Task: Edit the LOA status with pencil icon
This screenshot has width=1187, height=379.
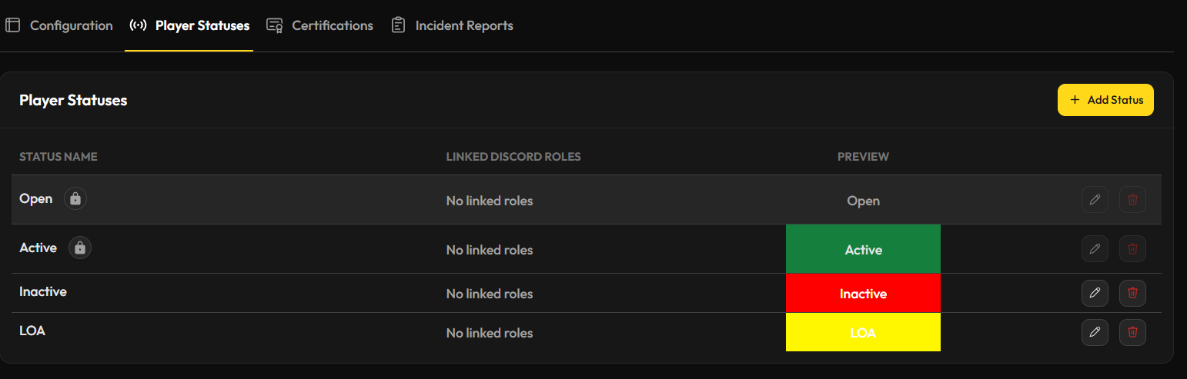Action: click(1095, 332)
